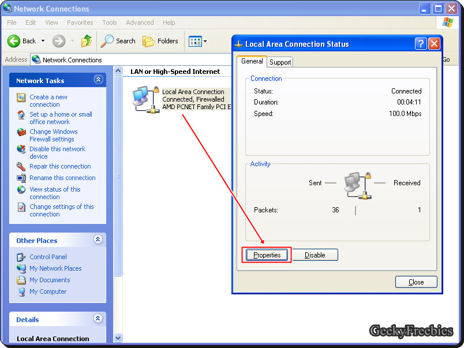Click the Windows Firewall settings icon
This screenshot has height=348, width=464.
pyautogui.click(x=21, y=132)
